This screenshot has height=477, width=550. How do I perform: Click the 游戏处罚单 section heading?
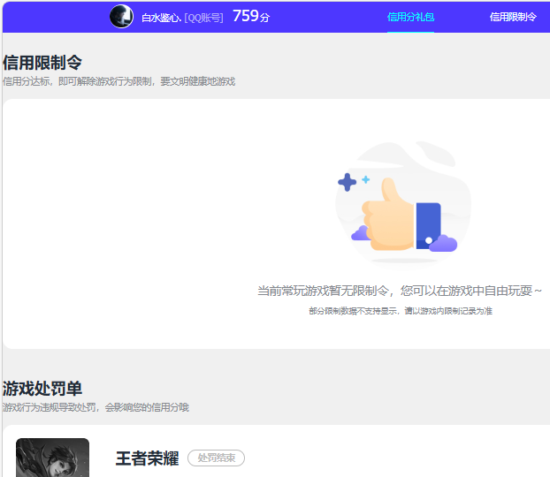point(42,389)
